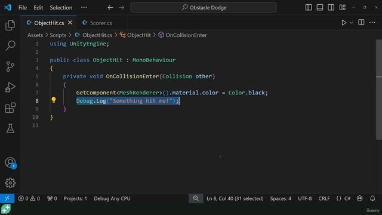The image size is (382, 215).
Task: Click the vertical editor scrollbar
Action: point(379,90)
